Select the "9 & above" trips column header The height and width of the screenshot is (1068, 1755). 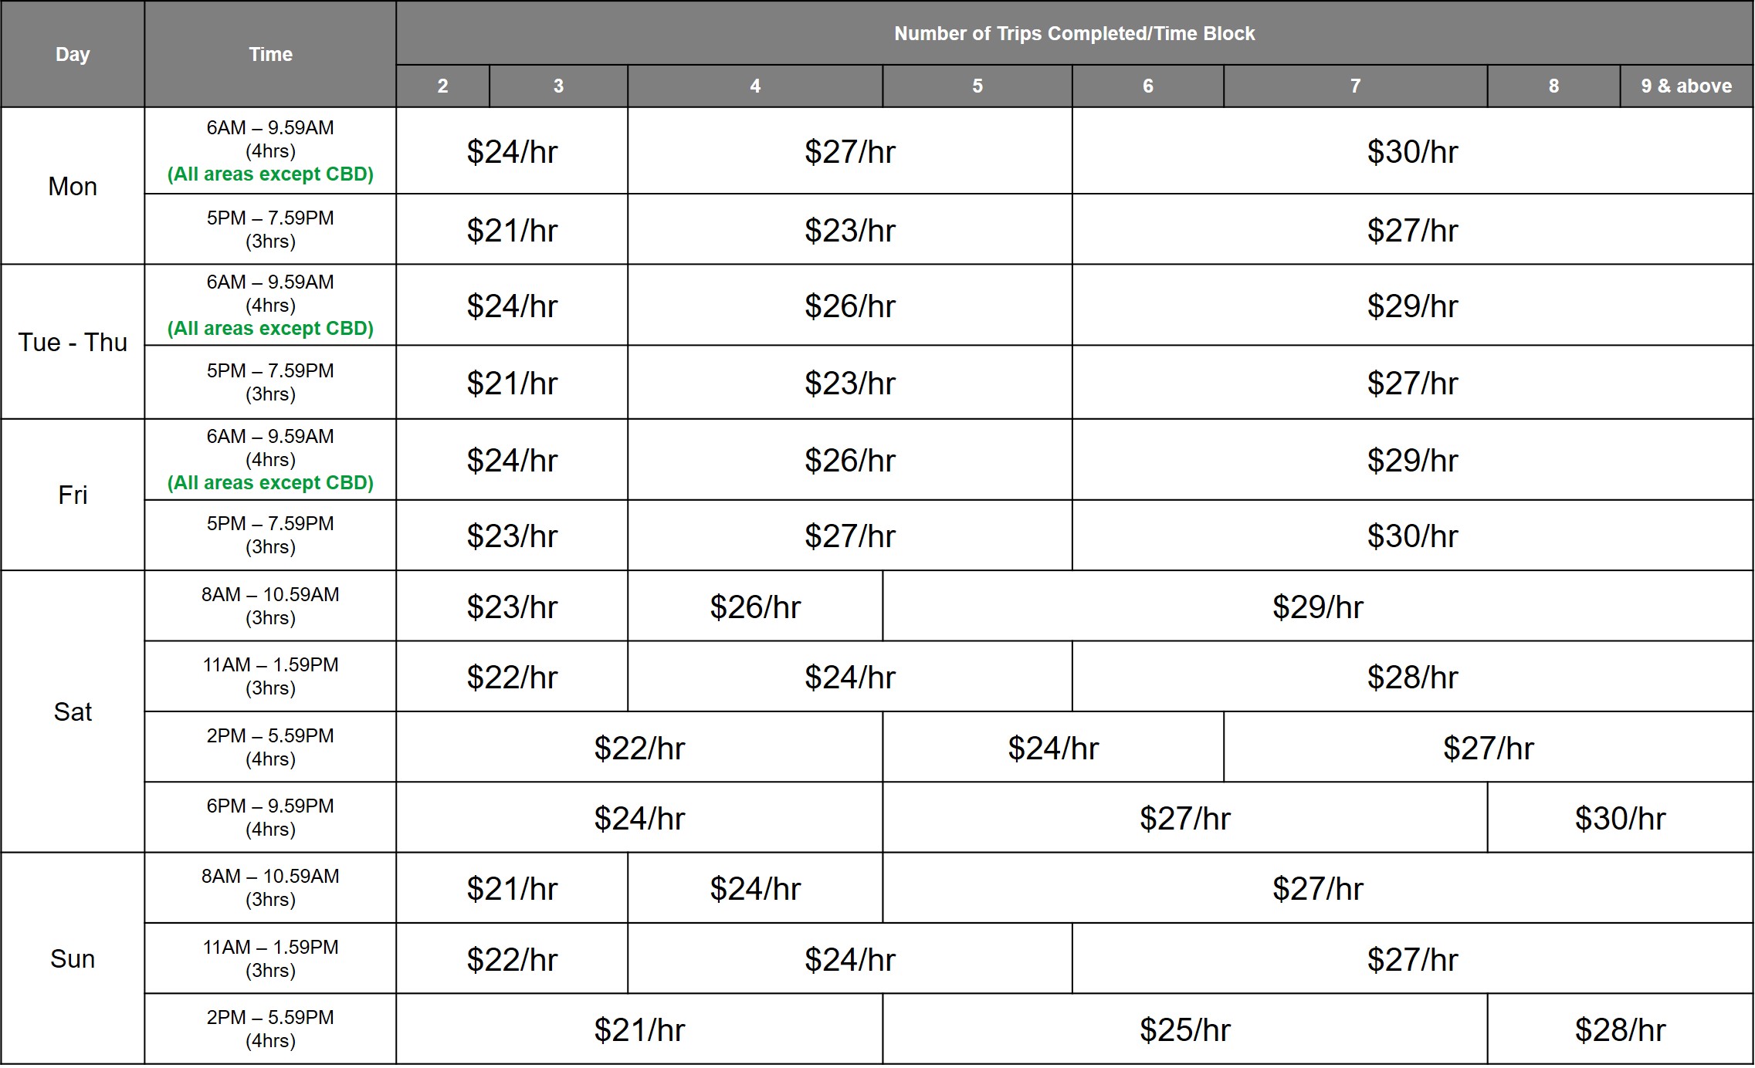pos(1686,86)
